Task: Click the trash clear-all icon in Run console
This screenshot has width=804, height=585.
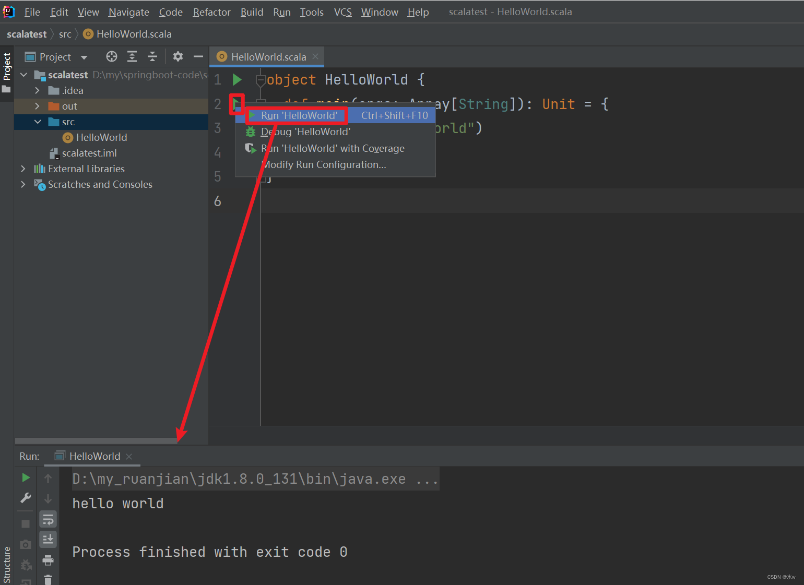Action: 48,580
